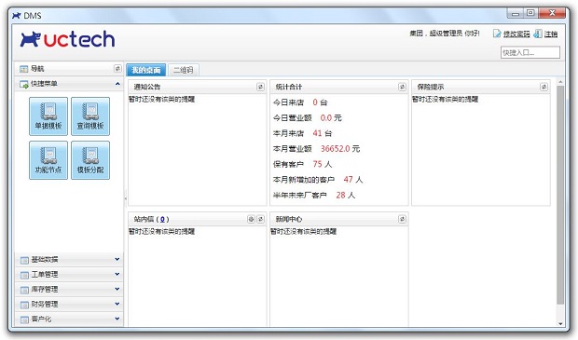Click the 客户化 section icon

click(24, 320)
